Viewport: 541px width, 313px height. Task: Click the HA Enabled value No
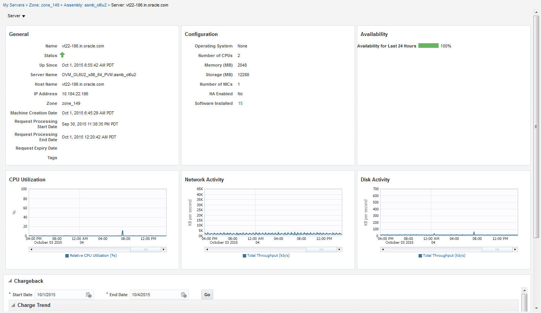(240, 94)
